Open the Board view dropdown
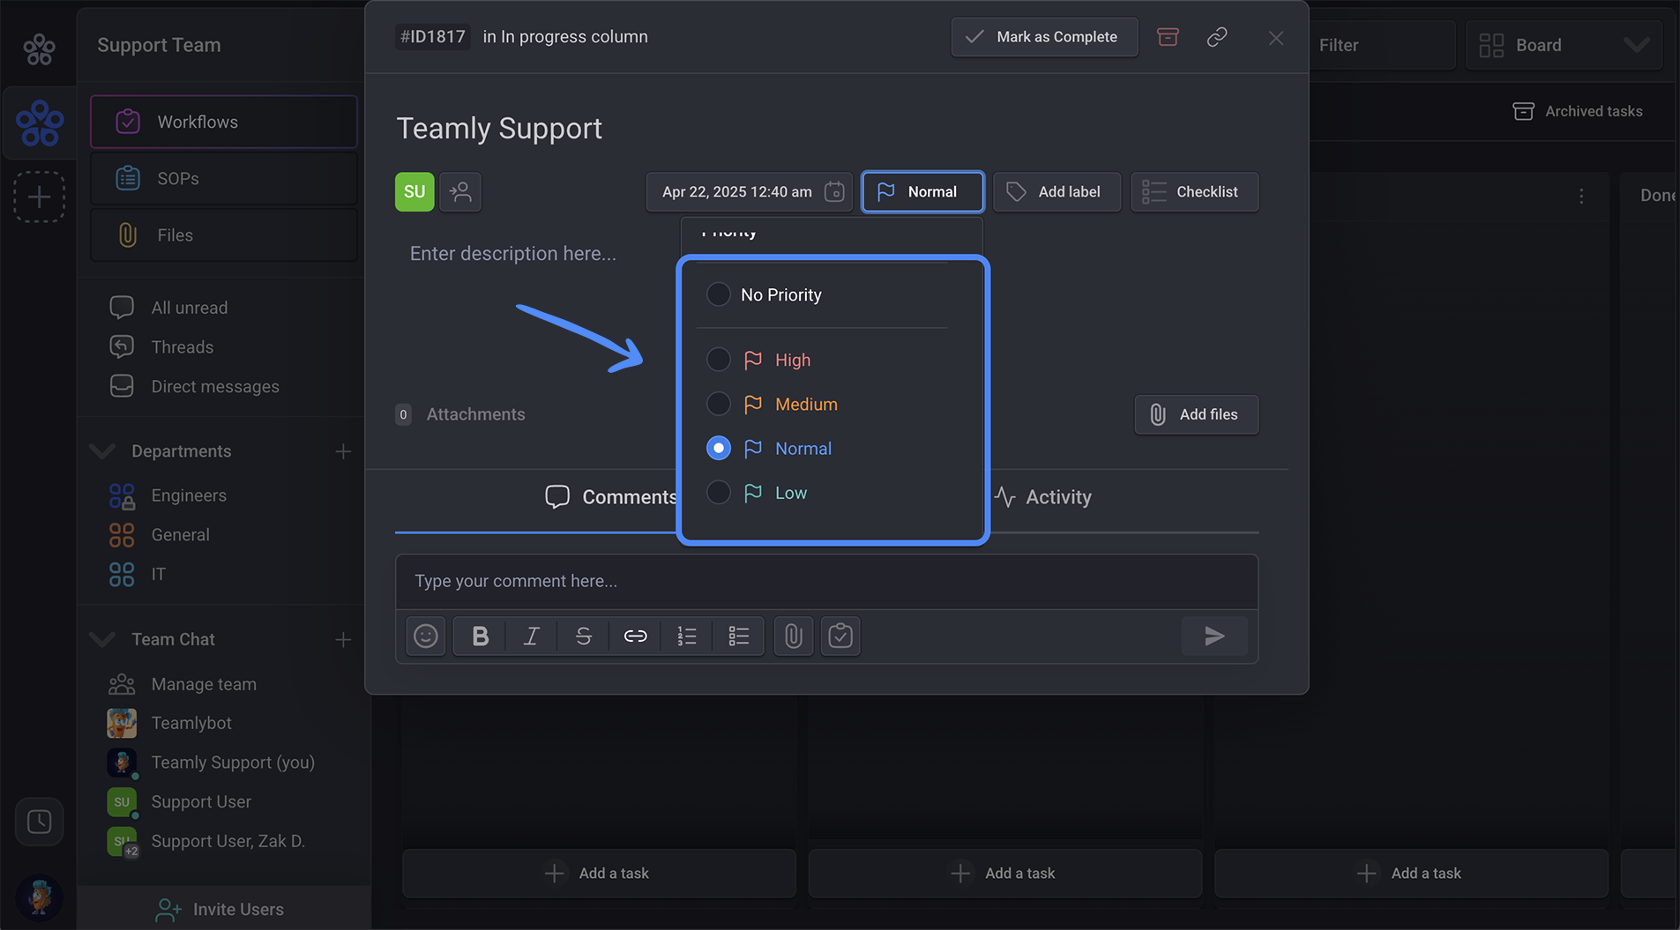The height and width of the screenshot is (930, 1680). (1564, 45)
